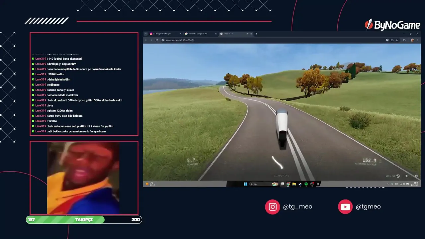Viewport: 425px width, 239px height.
Task: Close the Instagram tab
Action: click(181, 34)
